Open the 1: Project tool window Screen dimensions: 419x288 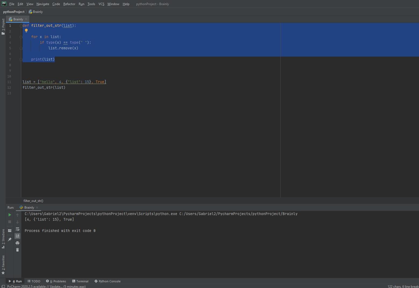point(3,26)
